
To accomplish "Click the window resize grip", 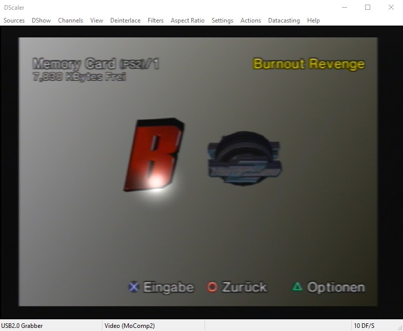I will coord(400,328).
